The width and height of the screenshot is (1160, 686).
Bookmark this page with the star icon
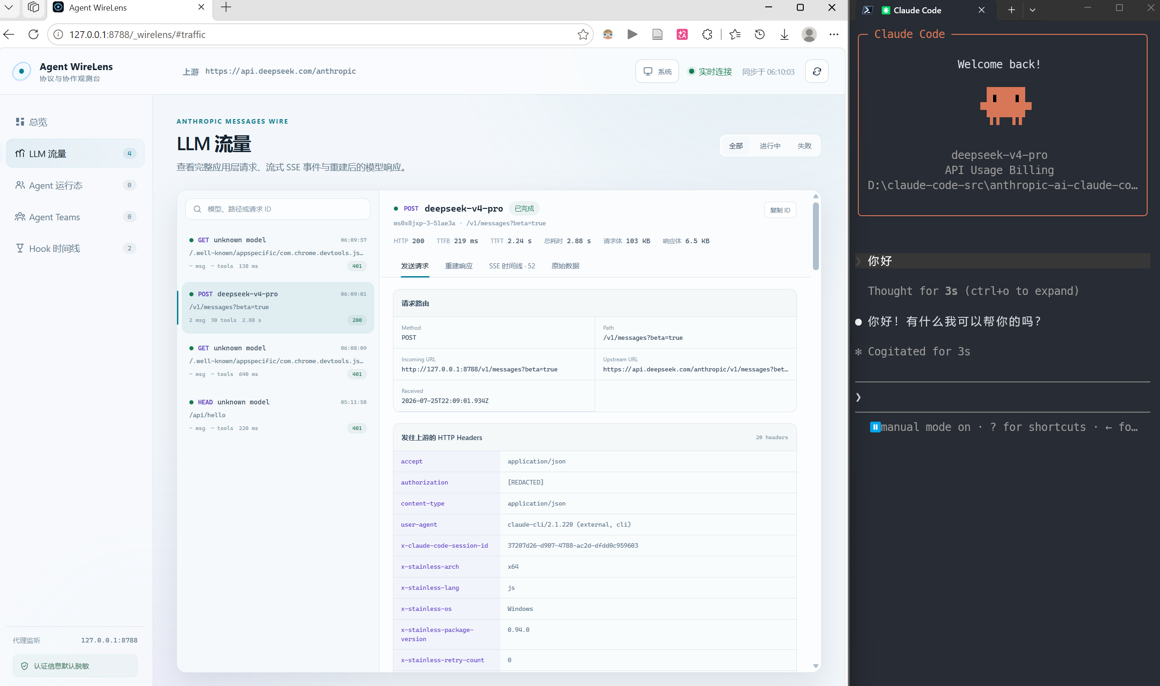pyautogui.click(x=583, y=34)
